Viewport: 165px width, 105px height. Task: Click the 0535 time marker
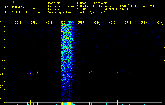coord(81,23)
